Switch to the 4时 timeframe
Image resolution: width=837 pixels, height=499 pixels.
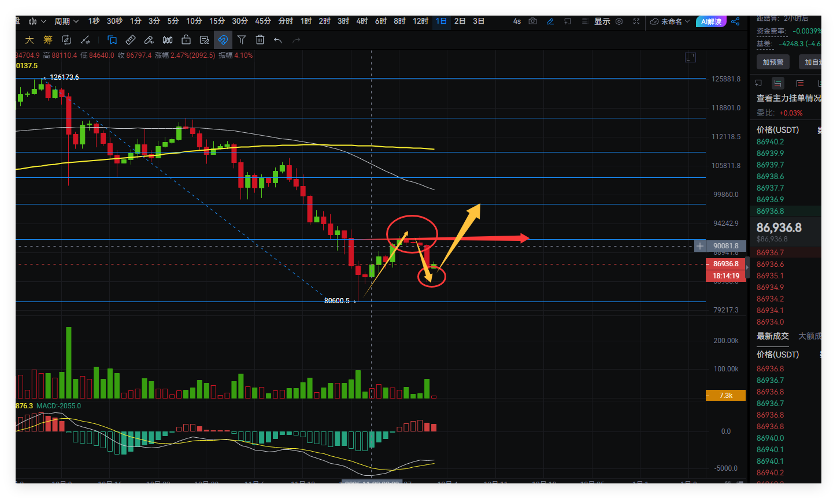tap(362, 21)
